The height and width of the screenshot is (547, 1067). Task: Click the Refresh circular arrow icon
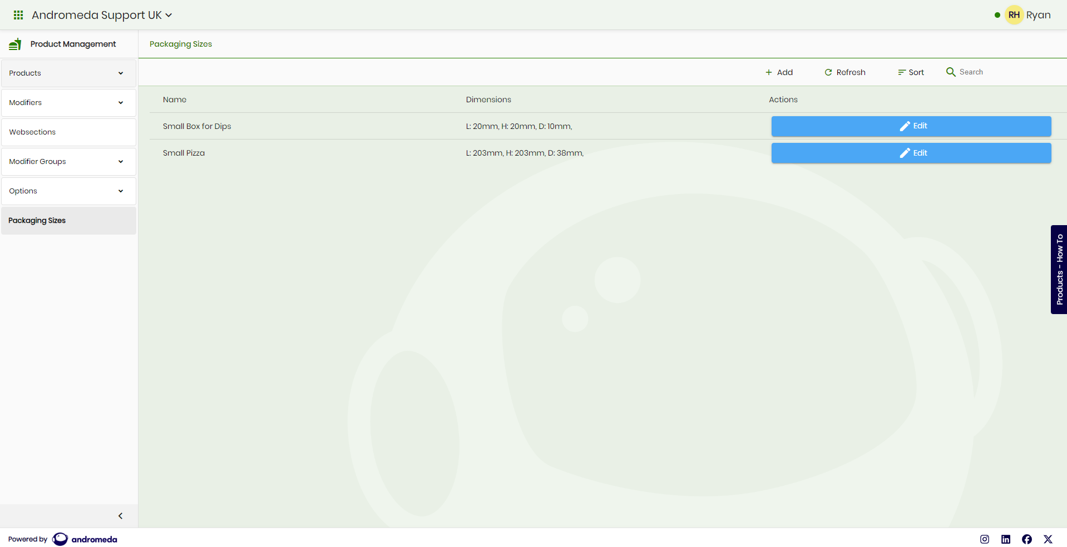click(x=828, y=72)
